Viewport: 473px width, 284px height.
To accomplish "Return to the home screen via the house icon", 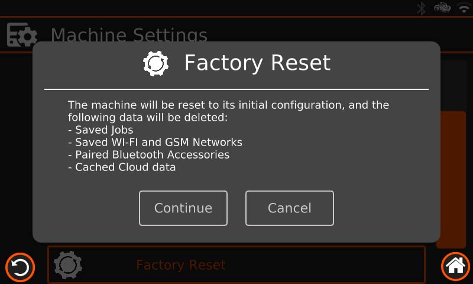I will tap(455, 266).
